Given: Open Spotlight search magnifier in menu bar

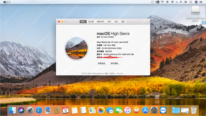Looking at the screenshot, I should point(191,2).
